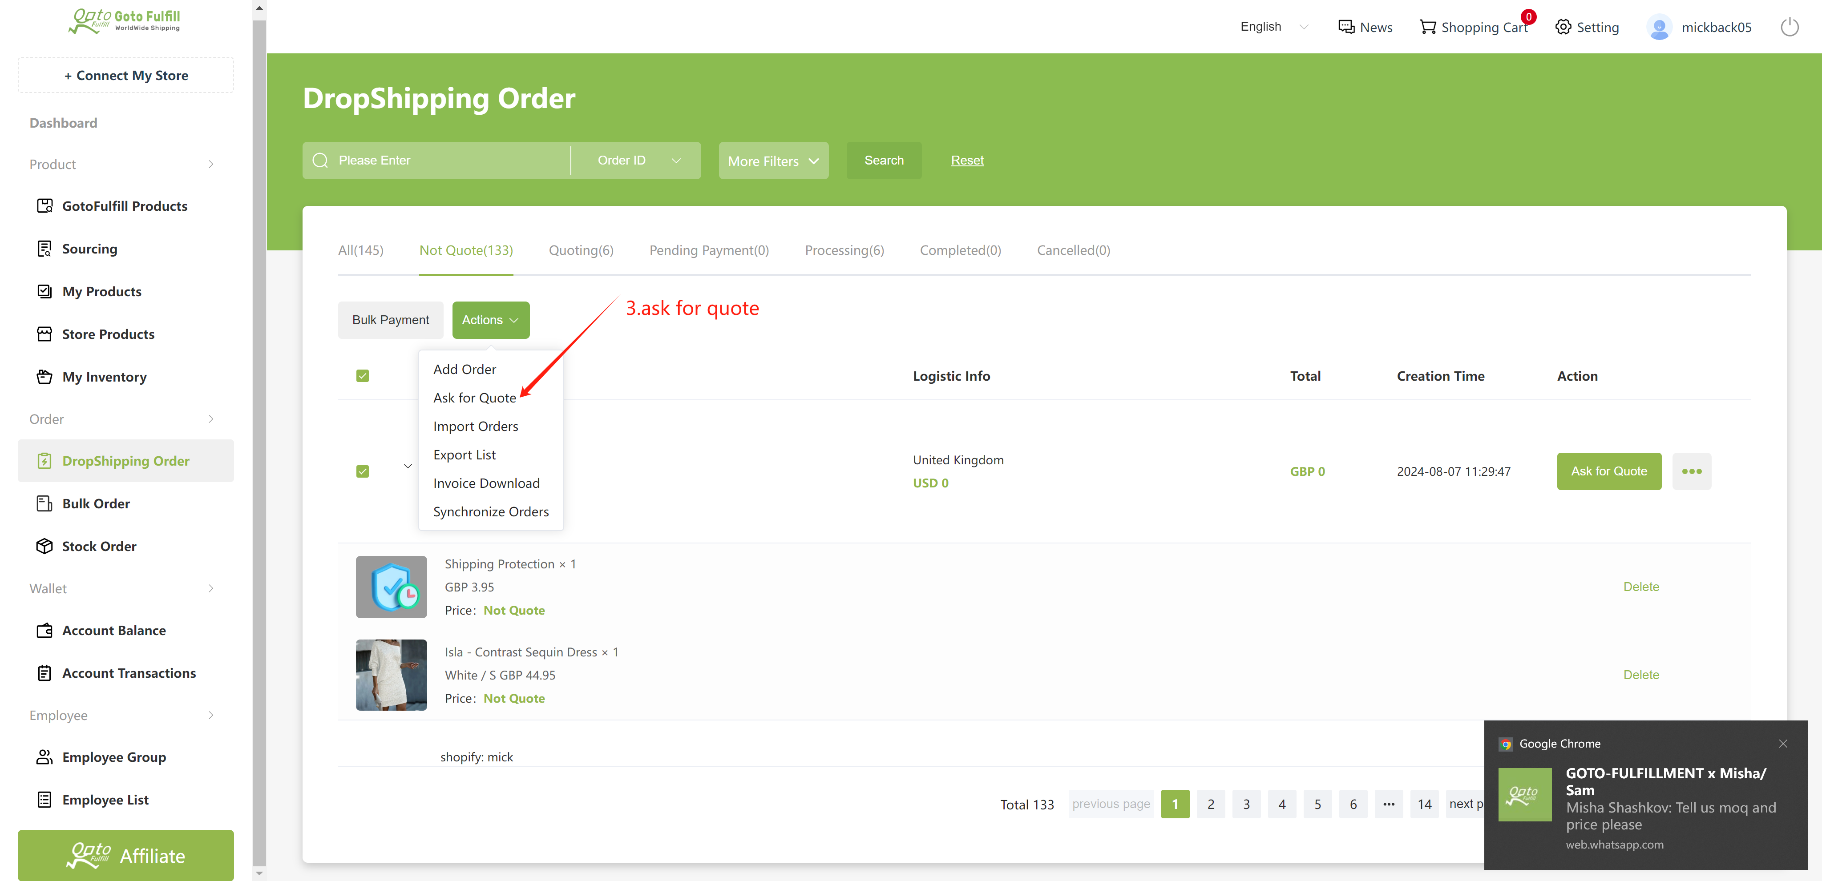Screen dimensions: 1822x881
Task: Switch to the Cancelled(0) tab
Action: (x=1074, y=250)
